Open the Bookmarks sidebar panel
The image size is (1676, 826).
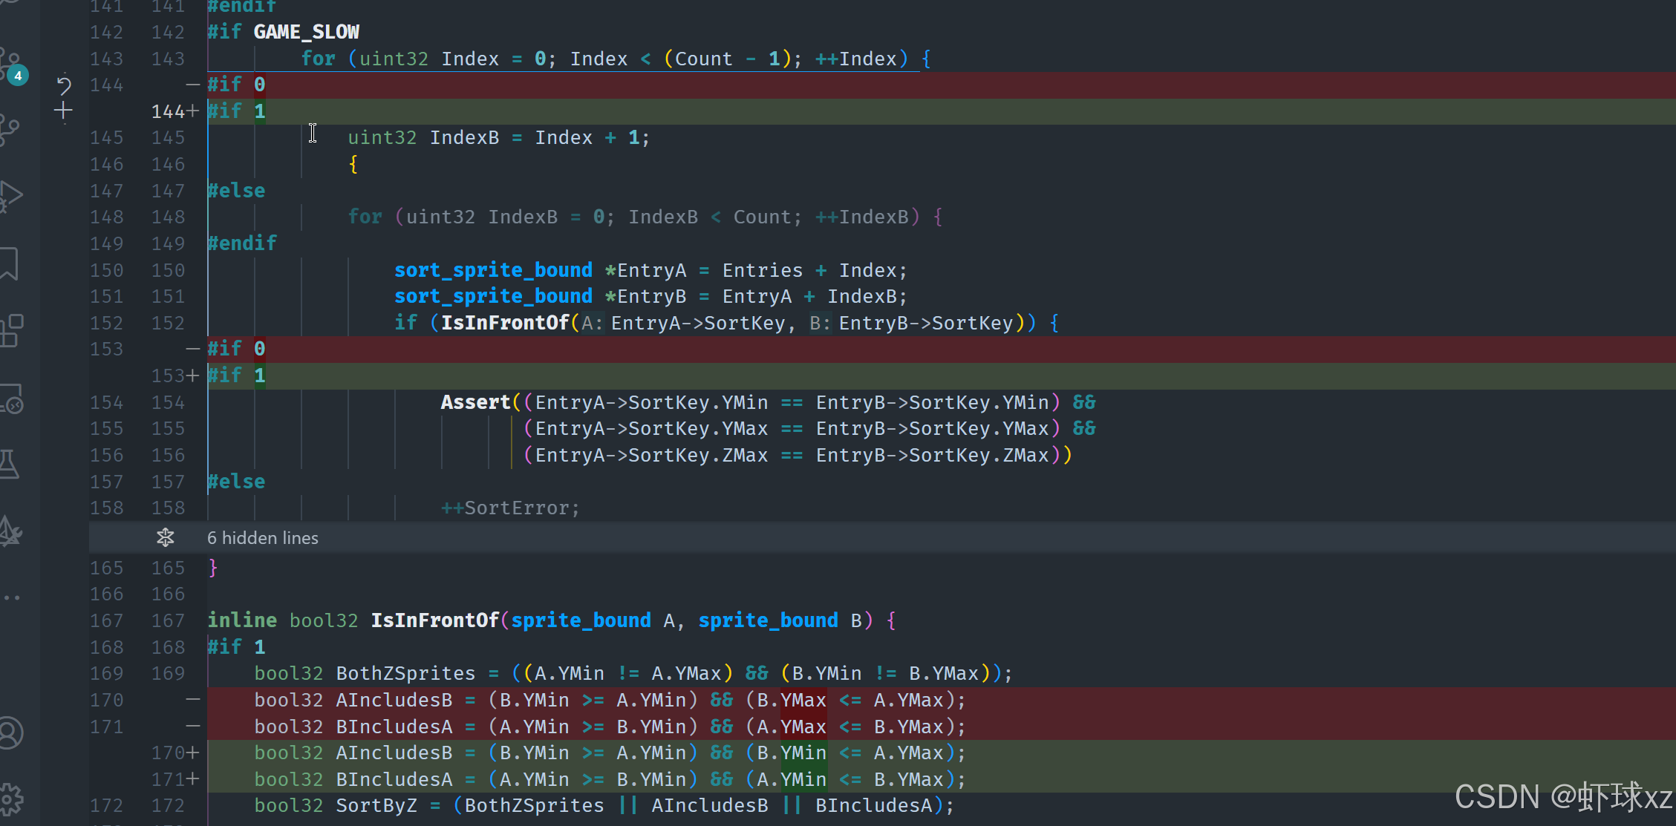click(9, 263)
